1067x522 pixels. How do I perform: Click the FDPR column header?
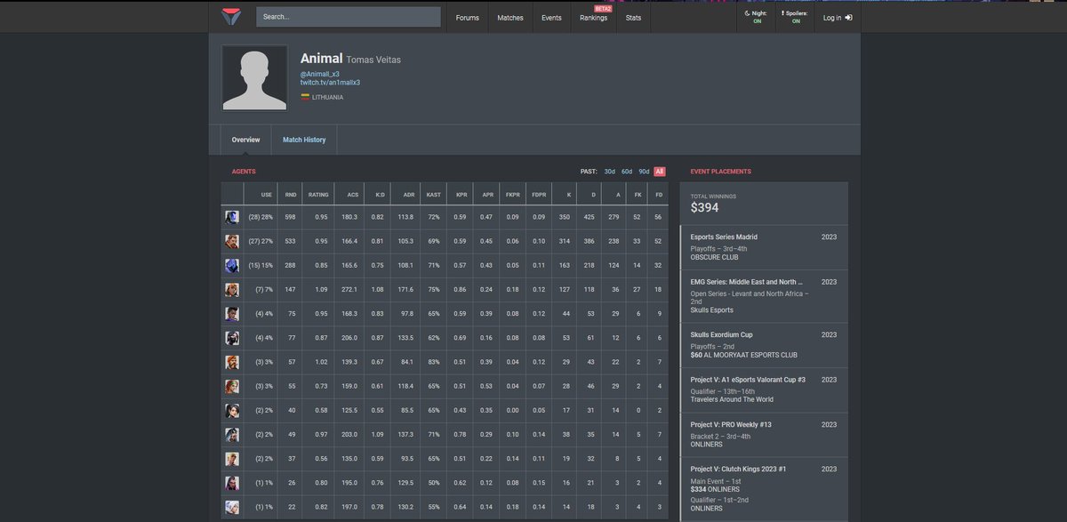tap(539, 194)
